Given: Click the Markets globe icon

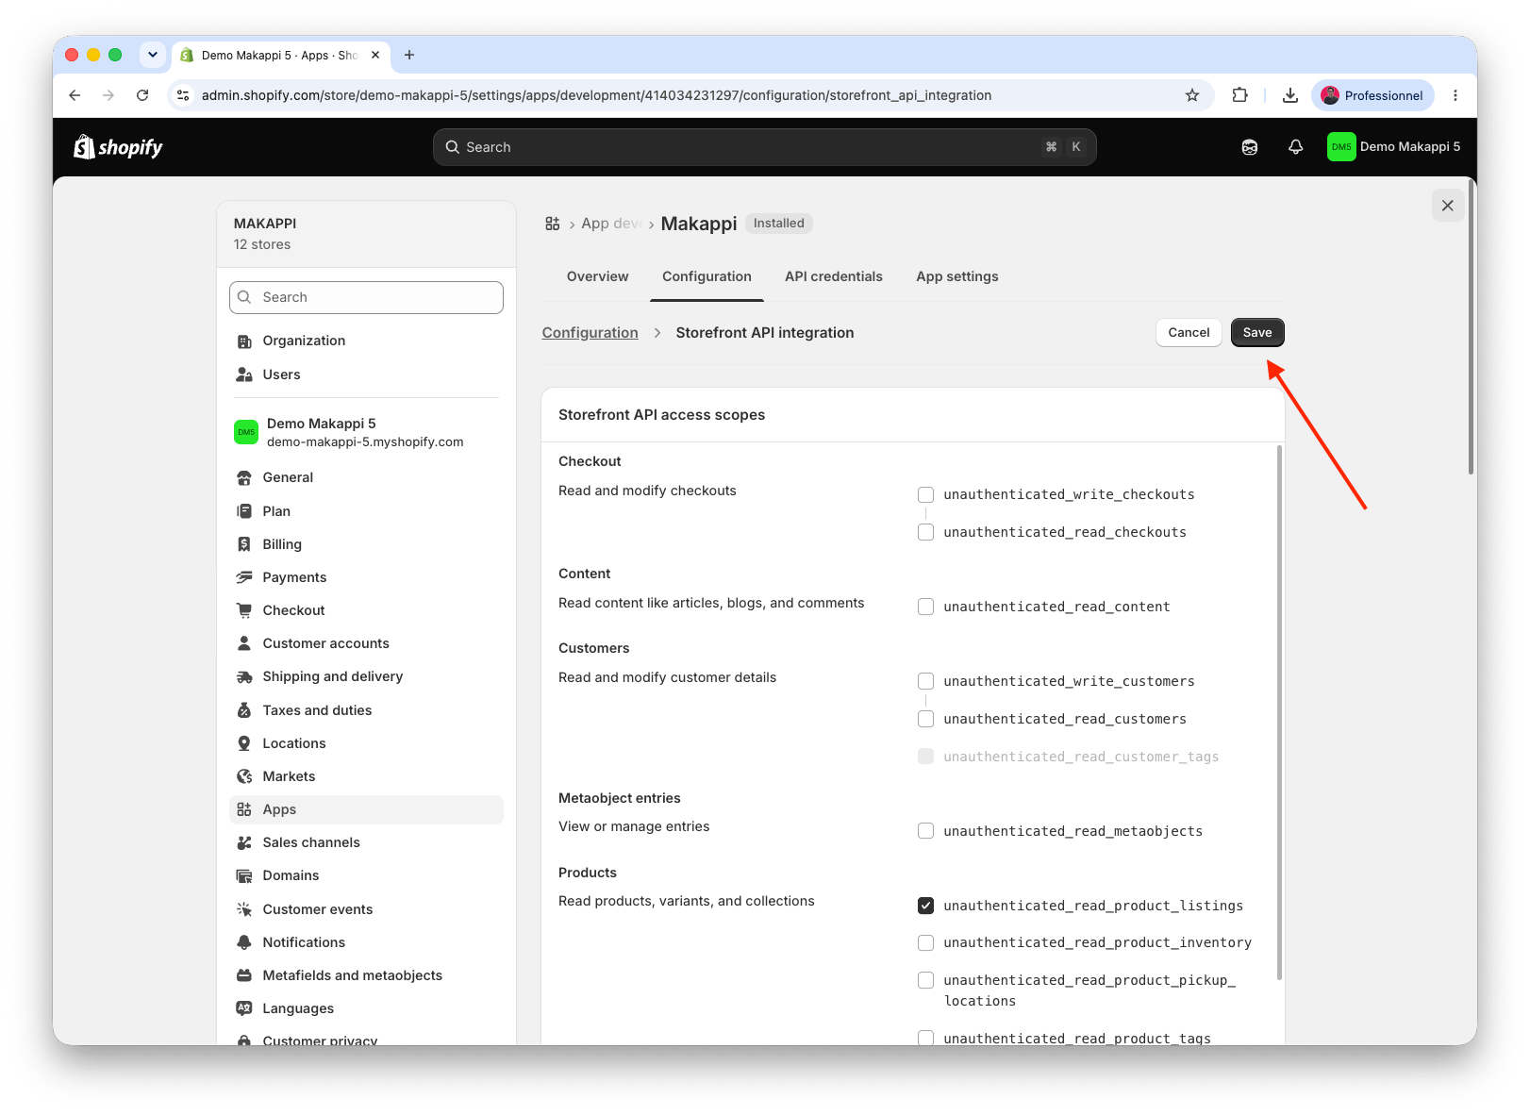Looking at the screenshot, I should coord(244,776).
